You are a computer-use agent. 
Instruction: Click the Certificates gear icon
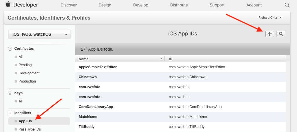(x=10, y=49)
